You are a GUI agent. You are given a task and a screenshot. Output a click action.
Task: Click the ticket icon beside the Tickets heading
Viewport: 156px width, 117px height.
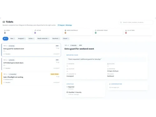(x=4, y=22)
